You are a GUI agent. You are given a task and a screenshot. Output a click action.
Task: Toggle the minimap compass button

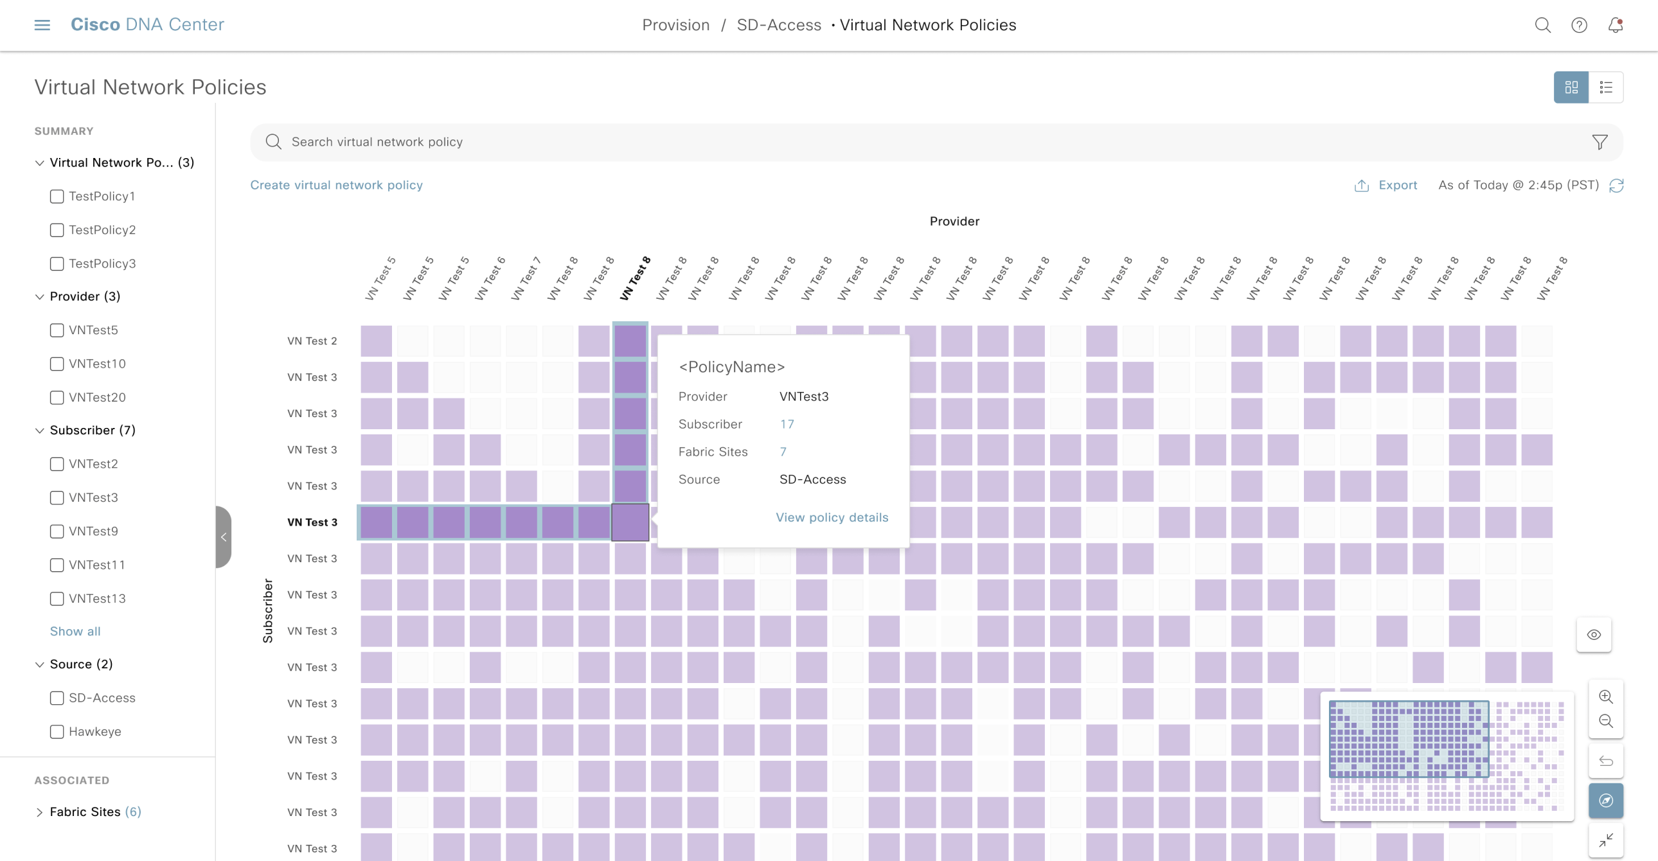tap(1606, 801)
